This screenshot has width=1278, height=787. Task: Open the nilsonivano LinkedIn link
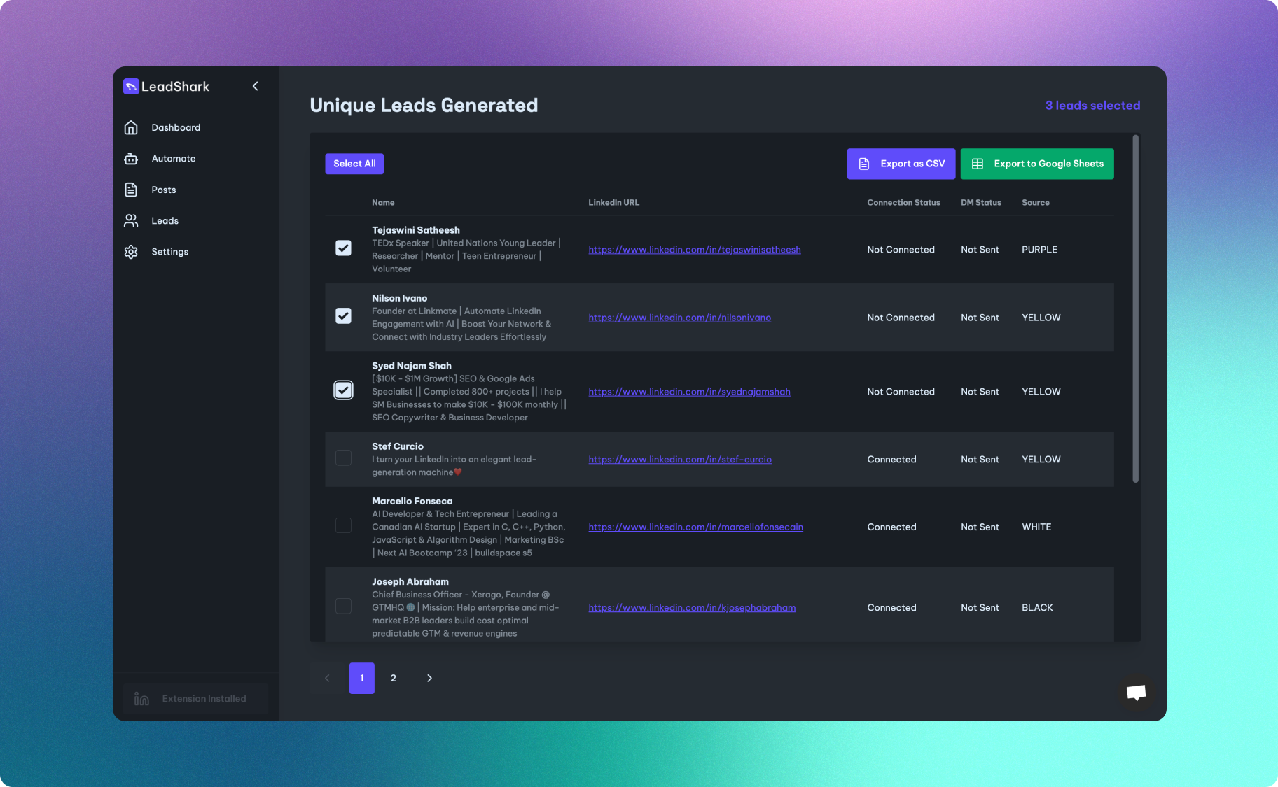679,318
